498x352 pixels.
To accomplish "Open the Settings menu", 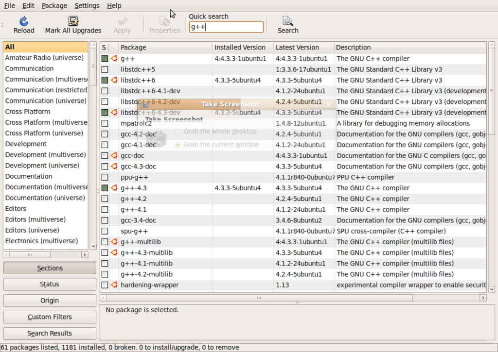I will (x=87, y=5).
